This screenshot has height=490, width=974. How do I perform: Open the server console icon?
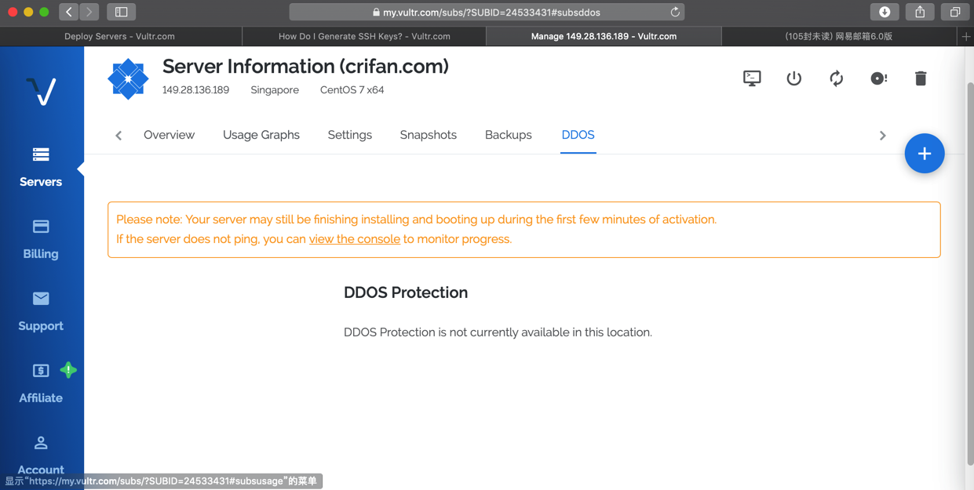point(752,78)
